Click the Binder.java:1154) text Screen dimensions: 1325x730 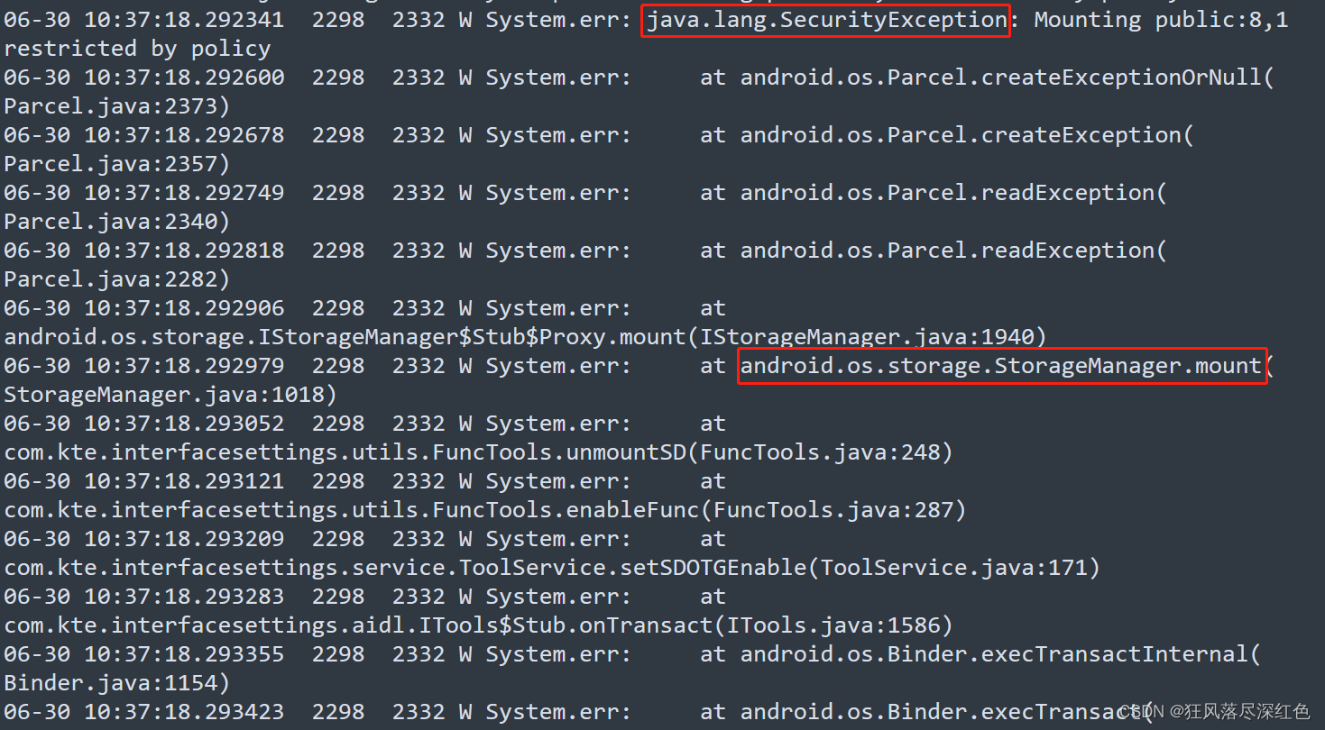(x=117, y=683)
